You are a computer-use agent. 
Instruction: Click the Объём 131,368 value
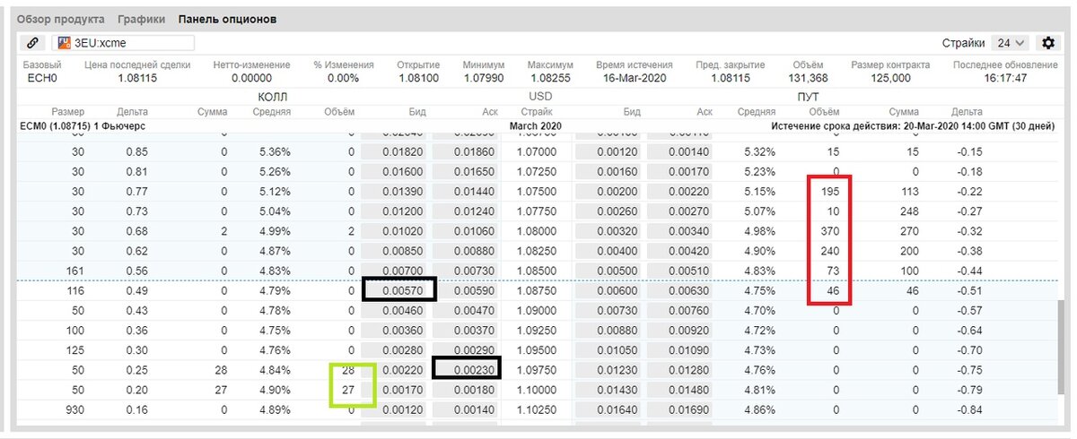point(809,78)
